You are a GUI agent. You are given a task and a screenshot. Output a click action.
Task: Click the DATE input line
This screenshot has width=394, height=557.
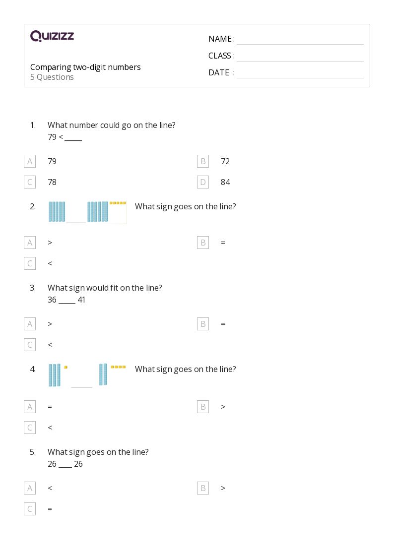tap(300, 73)
